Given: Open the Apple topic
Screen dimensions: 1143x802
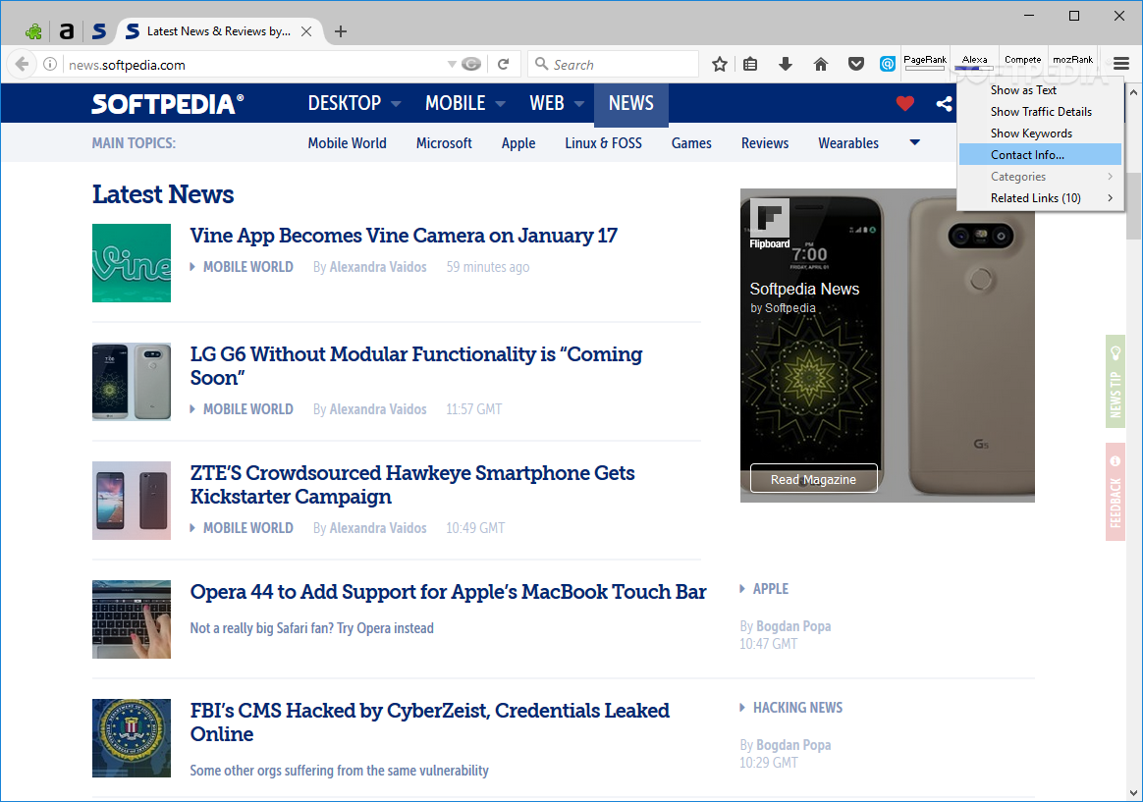Looking at the screenshot, I should tap(518, 143).
